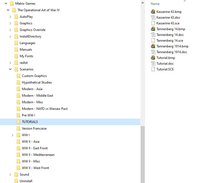Click the Tutorial.SCE file icon

153,69
